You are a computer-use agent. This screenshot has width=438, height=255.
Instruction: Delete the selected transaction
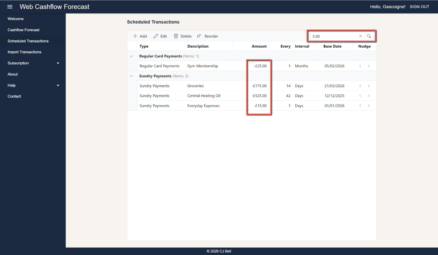pyautogui.click(x=183, y=36)
